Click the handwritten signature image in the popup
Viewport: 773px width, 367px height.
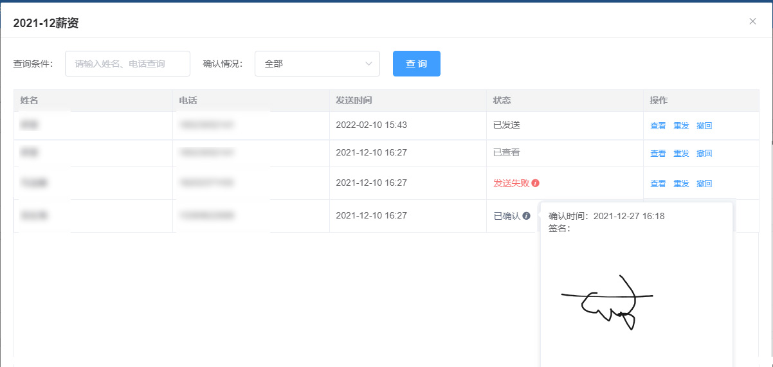tap(608, 303)
